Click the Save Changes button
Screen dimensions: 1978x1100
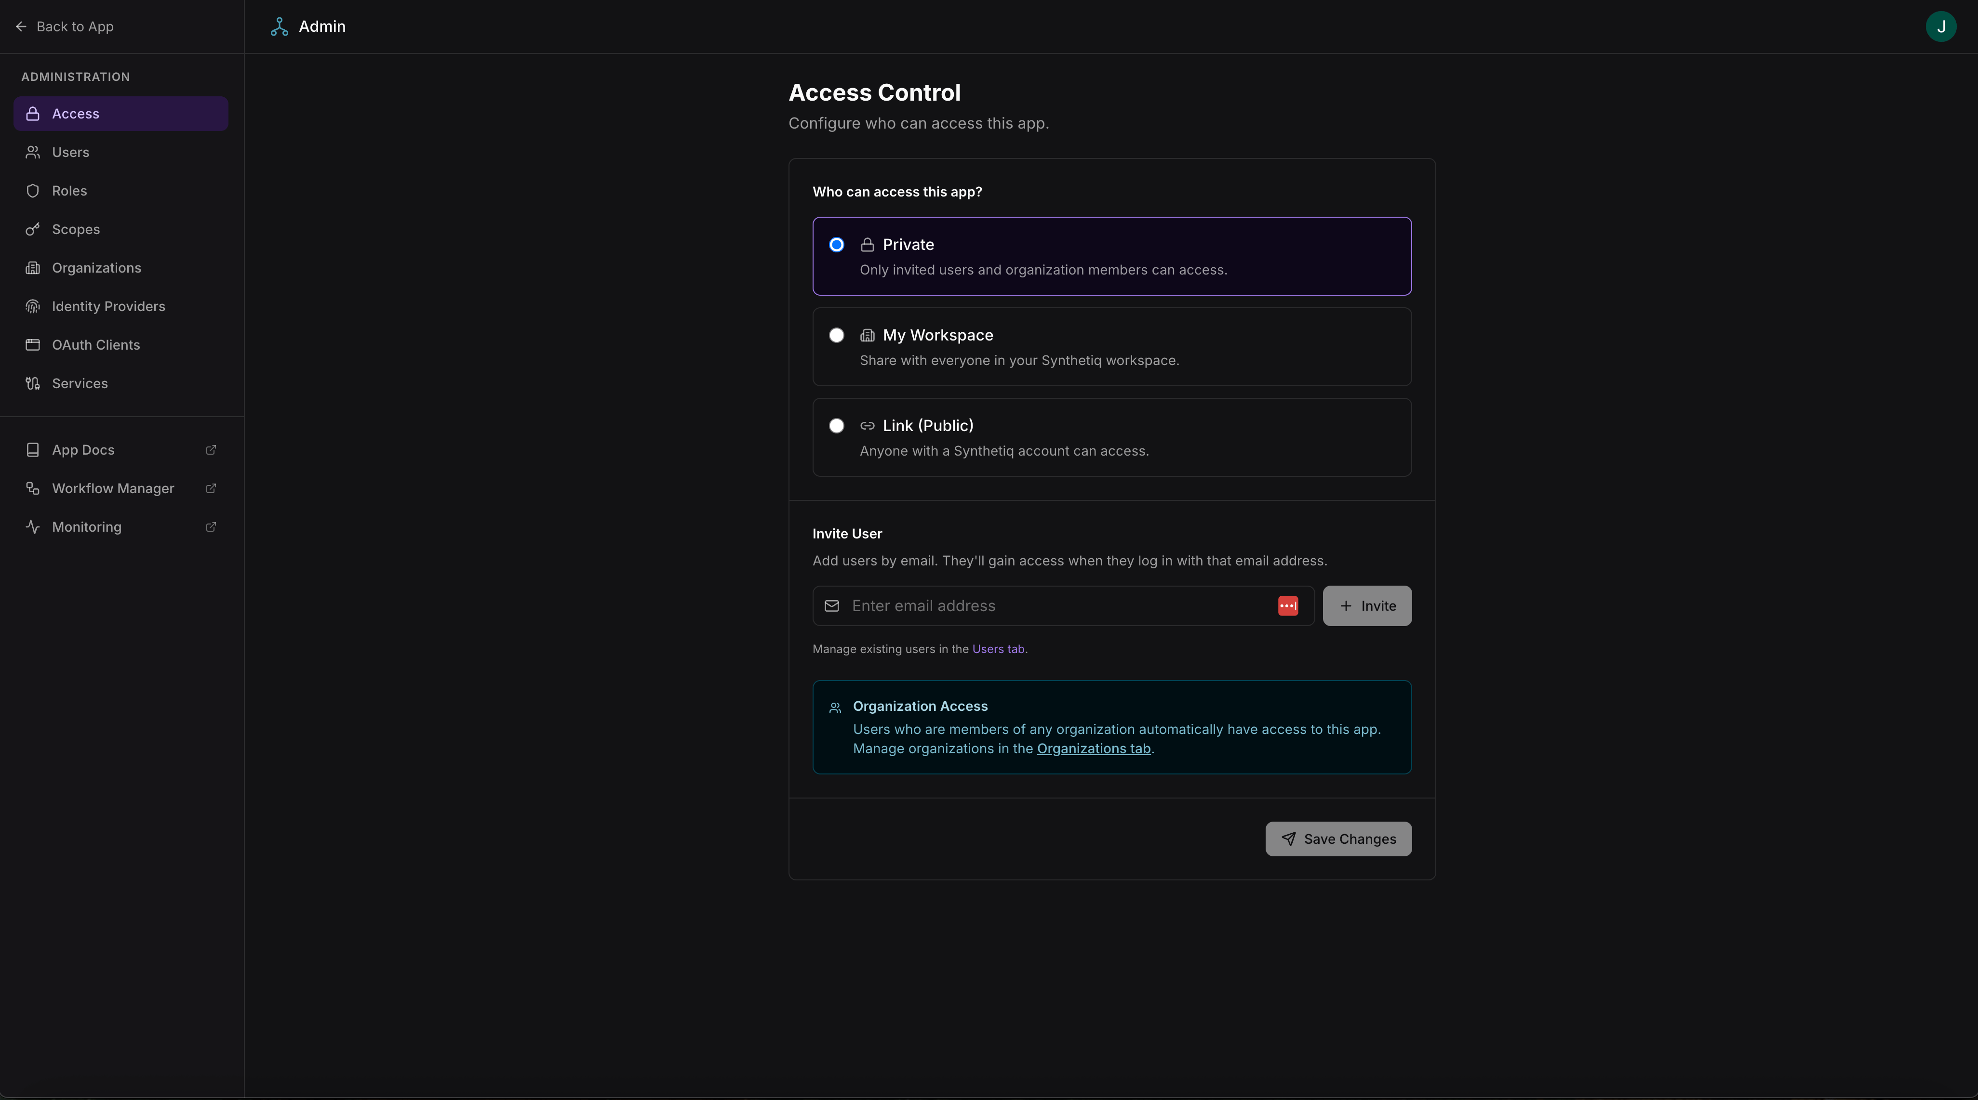click(x=1338, y=838)
